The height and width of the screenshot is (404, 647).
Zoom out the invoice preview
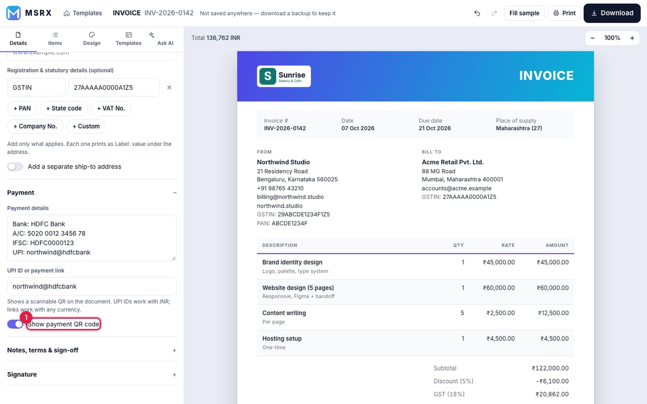pyautogui.click(x=592, y=38)
